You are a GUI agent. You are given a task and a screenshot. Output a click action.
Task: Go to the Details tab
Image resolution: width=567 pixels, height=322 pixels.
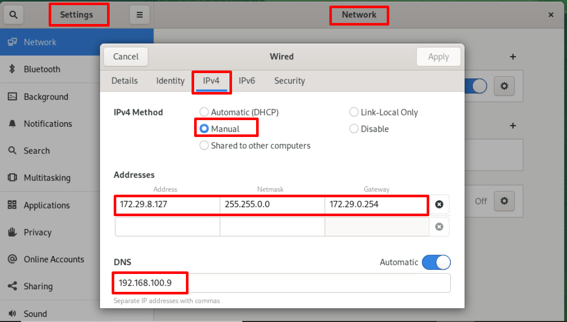(x=124, y=81)
